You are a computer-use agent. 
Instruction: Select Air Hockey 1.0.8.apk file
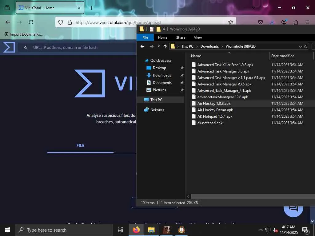click(x=214, y=103)
